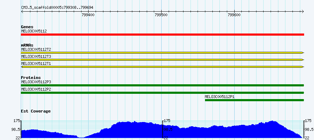Select the MELO3C005112T1 mRNA yellow bar
The image size is (314, 140).
point(162,67)
